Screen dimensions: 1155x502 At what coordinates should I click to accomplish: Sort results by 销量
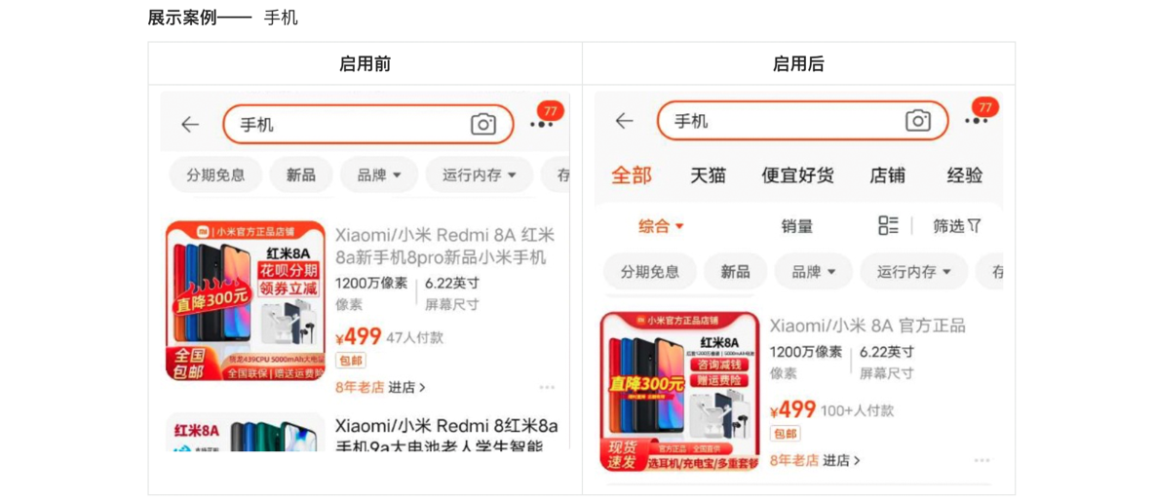(797, 226)
